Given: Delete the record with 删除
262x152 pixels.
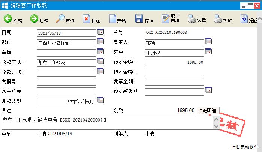Looking at the screenshot, I should [91, 19].
